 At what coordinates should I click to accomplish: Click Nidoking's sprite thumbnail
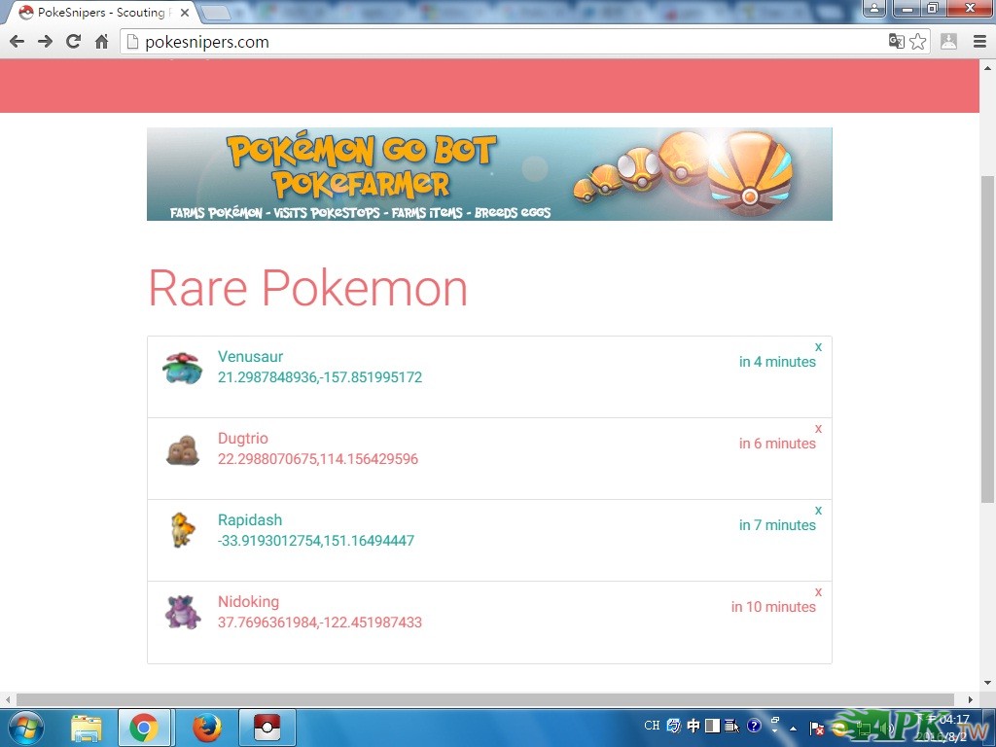tap(182, 612)
